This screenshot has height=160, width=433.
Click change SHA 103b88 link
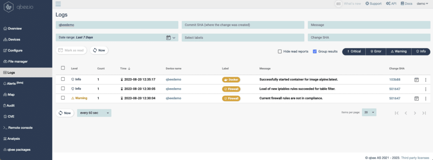[395, 79]
